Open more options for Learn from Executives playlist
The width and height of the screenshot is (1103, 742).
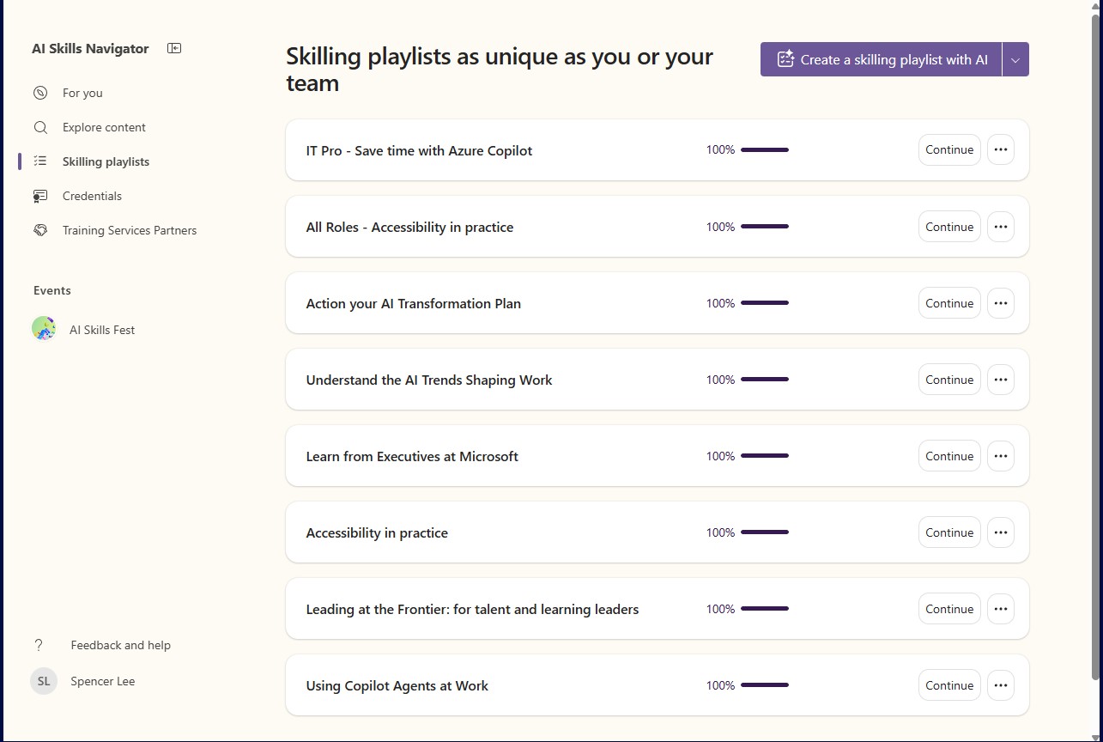click(x=1001, y=456)
